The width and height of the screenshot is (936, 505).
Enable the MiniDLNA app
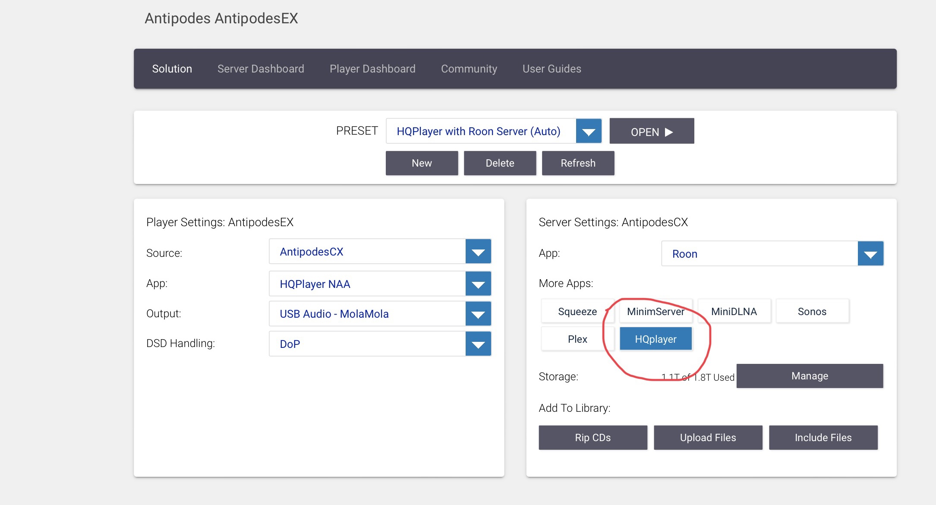tap(734, 311)
